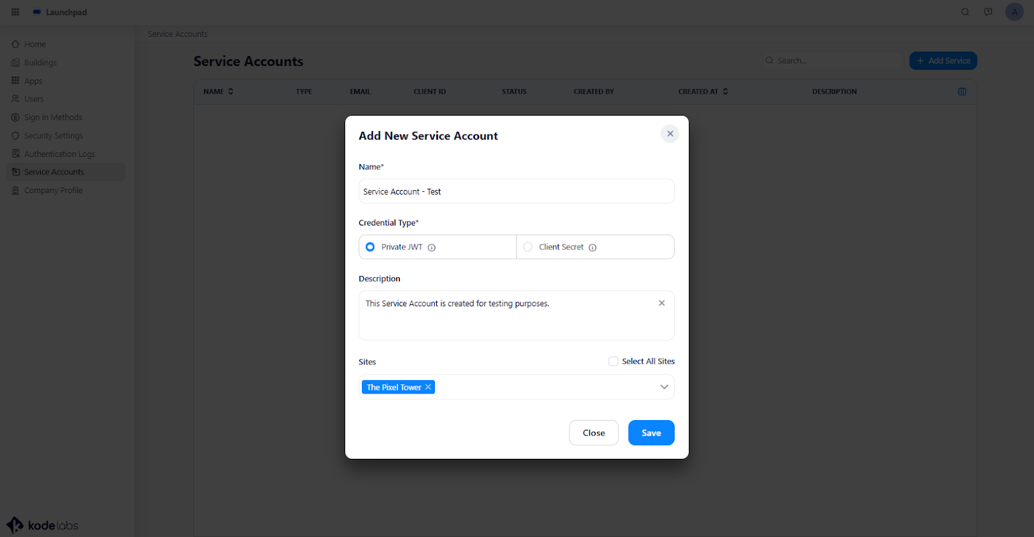Click the Client Secret info icon
The width and height of the screenshot is (1034, 537).
[x=593, y=247]
